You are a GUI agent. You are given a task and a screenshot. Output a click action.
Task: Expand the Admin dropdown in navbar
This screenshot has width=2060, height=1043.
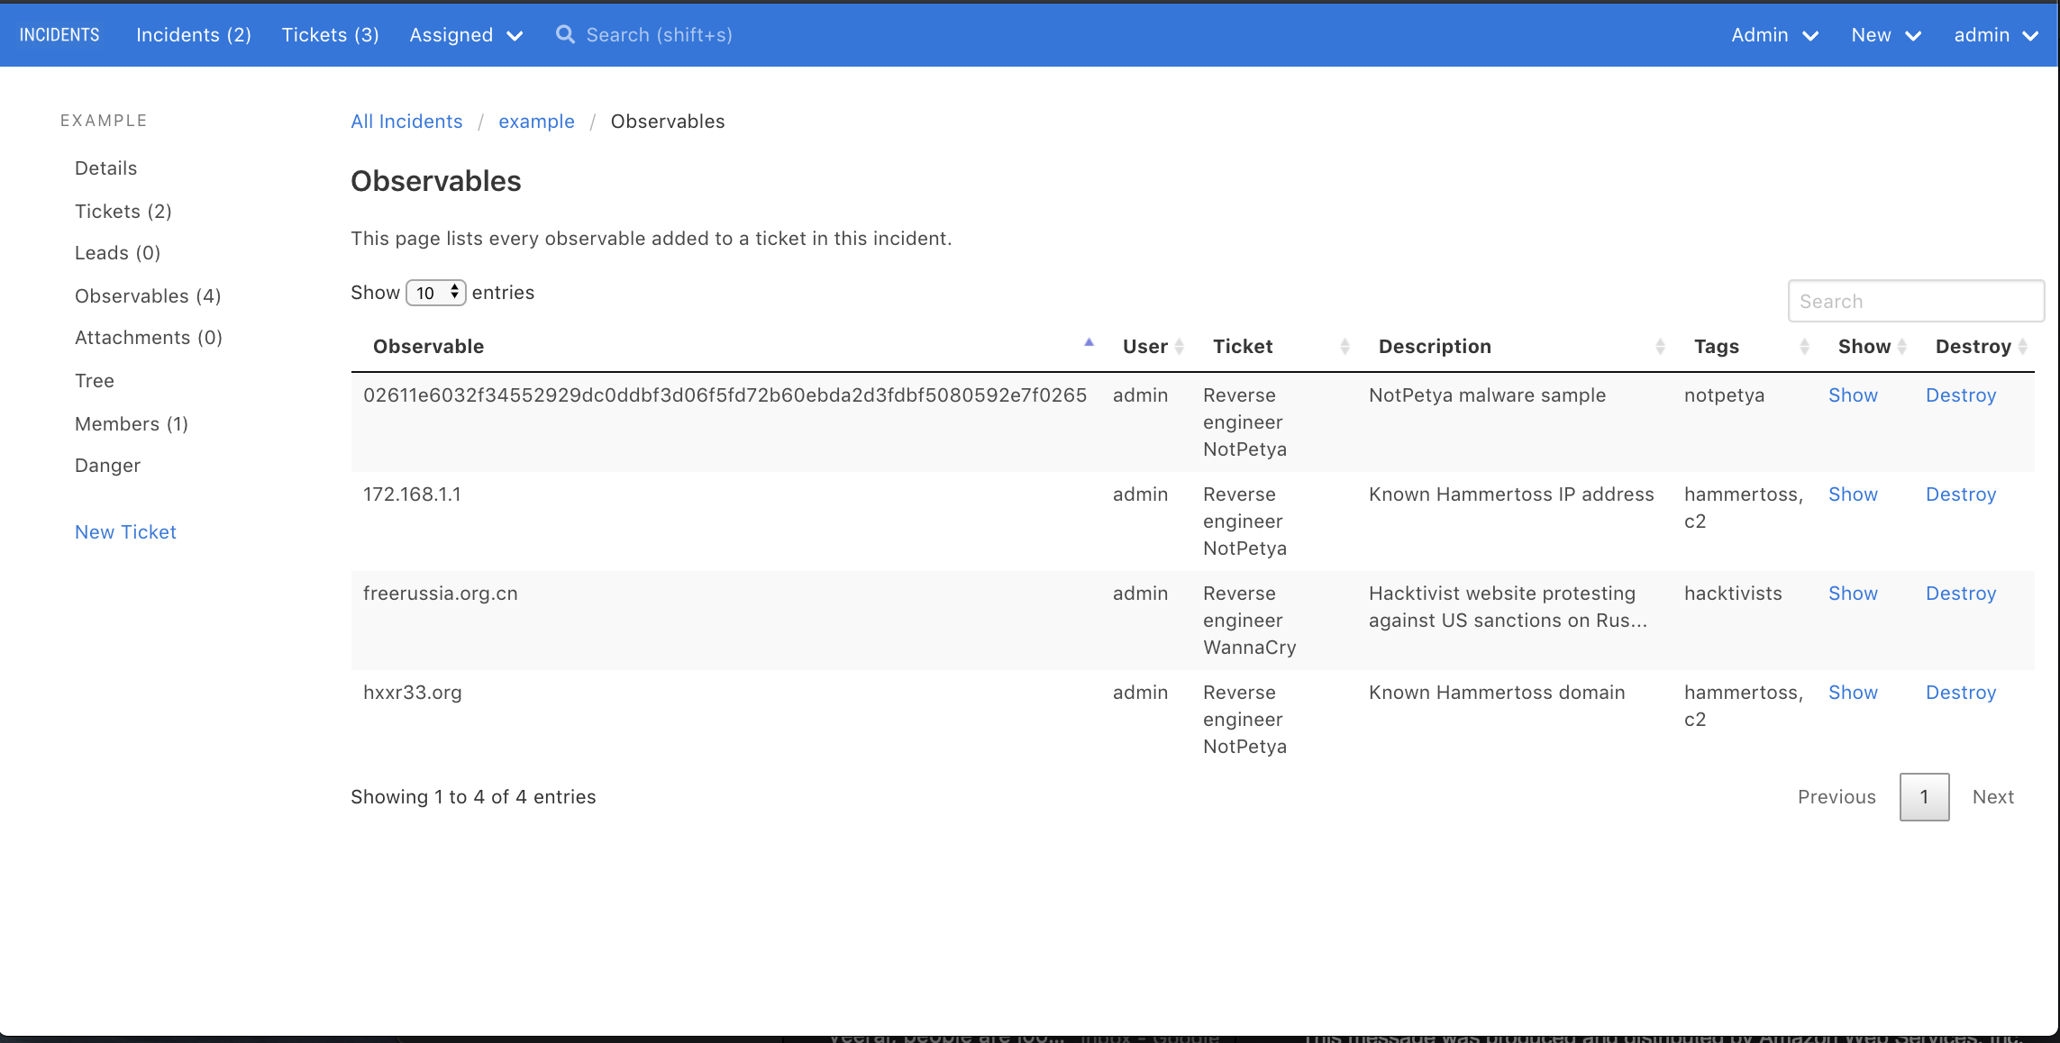[x=1774, y=34]
